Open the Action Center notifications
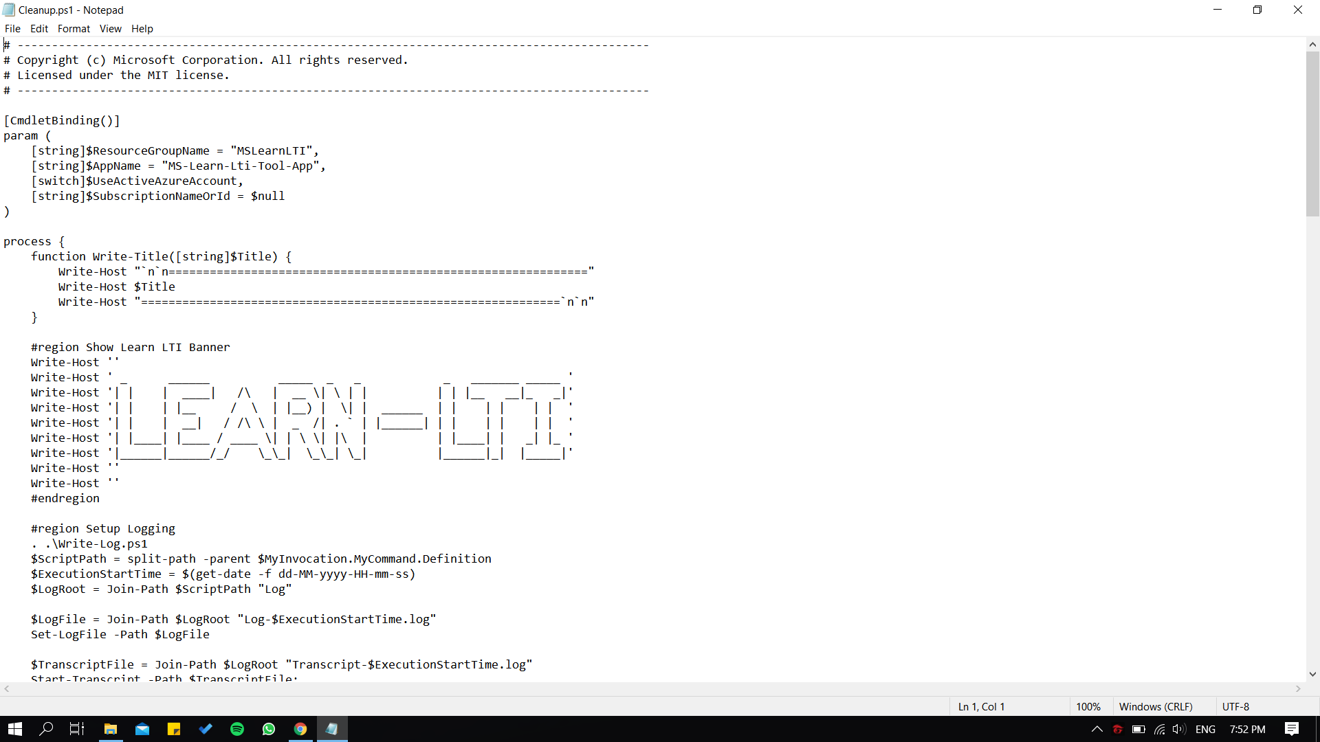This screenshot has height=742, width=1320. point(1292,730)
